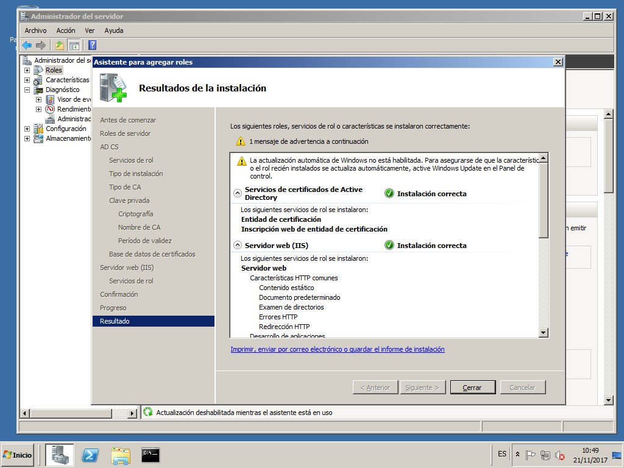Screen dimensions: 624x468
Task: Expand the Características tree node
Action: [27, 80]
